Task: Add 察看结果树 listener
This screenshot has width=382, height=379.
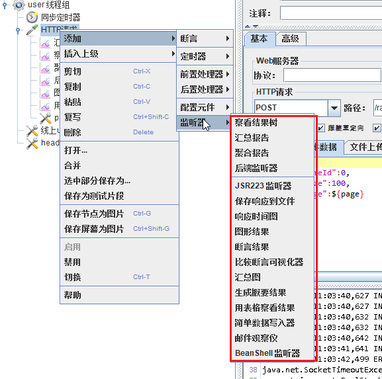Action: tap(273, 122)
